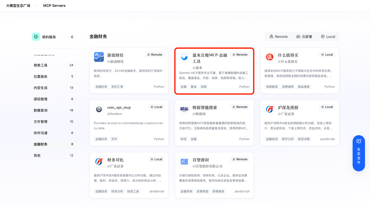This screenshot has height=207, width=370.
Task: Filter services by Remote type
Action: click(x=278, y=37)
